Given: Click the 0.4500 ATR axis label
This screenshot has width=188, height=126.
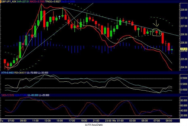Looking at the screenshot, I should click(x=184, y=90).
